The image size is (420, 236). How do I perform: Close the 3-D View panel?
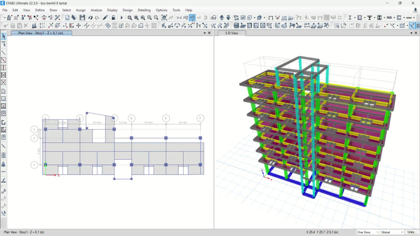(x=416, y=33)
